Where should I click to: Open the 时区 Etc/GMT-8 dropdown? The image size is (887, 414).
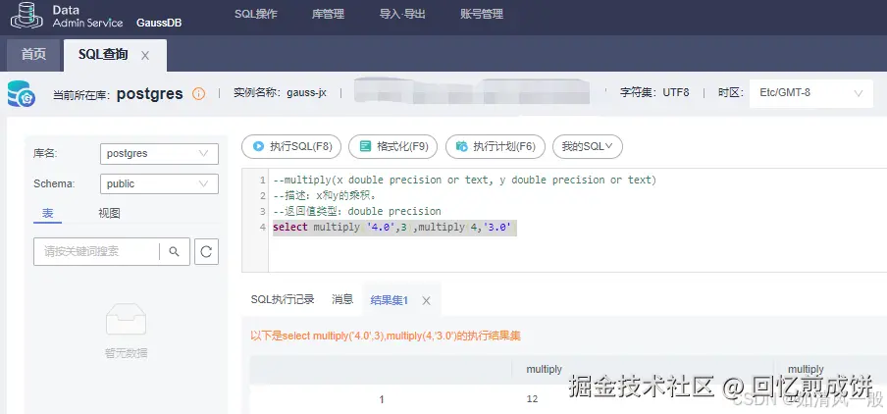point(811,93)
